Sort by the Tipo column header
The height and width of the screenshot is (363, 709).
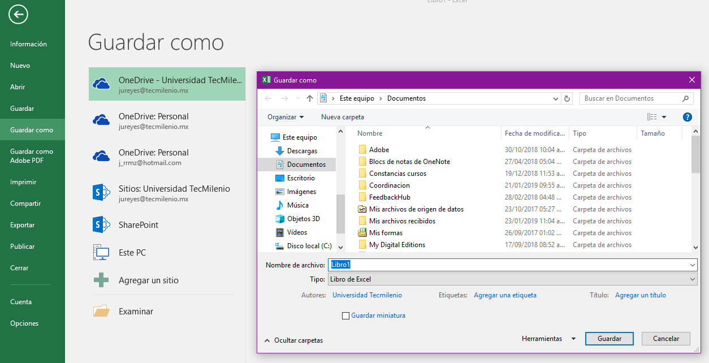click(603, 133)
